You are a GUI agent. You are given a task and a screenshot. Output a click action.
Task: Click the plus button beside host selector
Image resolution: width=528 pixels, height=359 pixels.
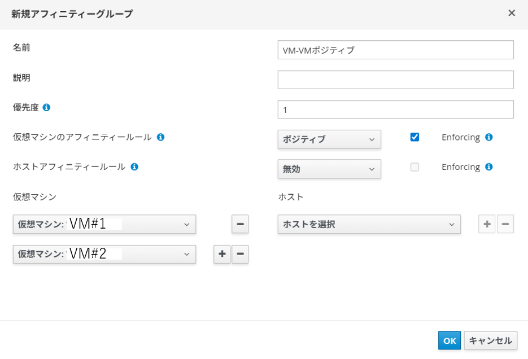(x=487, y=224)
